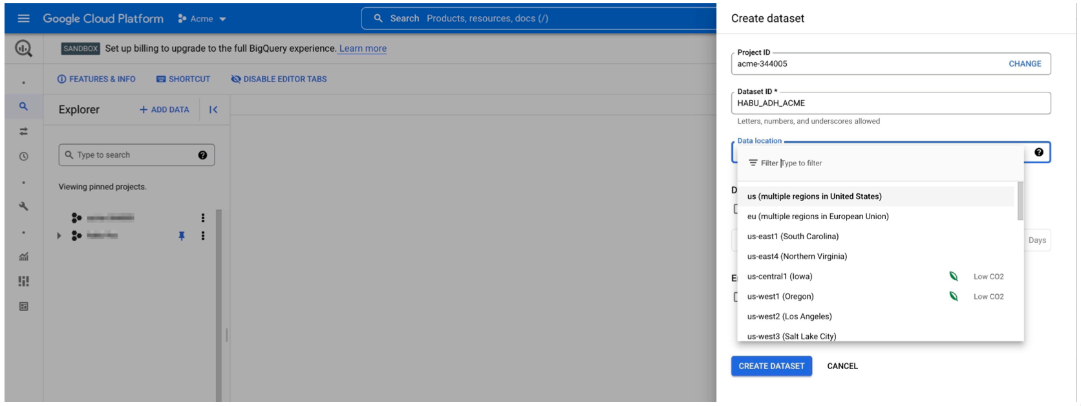Click the Learn more billing link
Image resolution: width=1081 pixels, height=406 pixels.
click(363, 48)
